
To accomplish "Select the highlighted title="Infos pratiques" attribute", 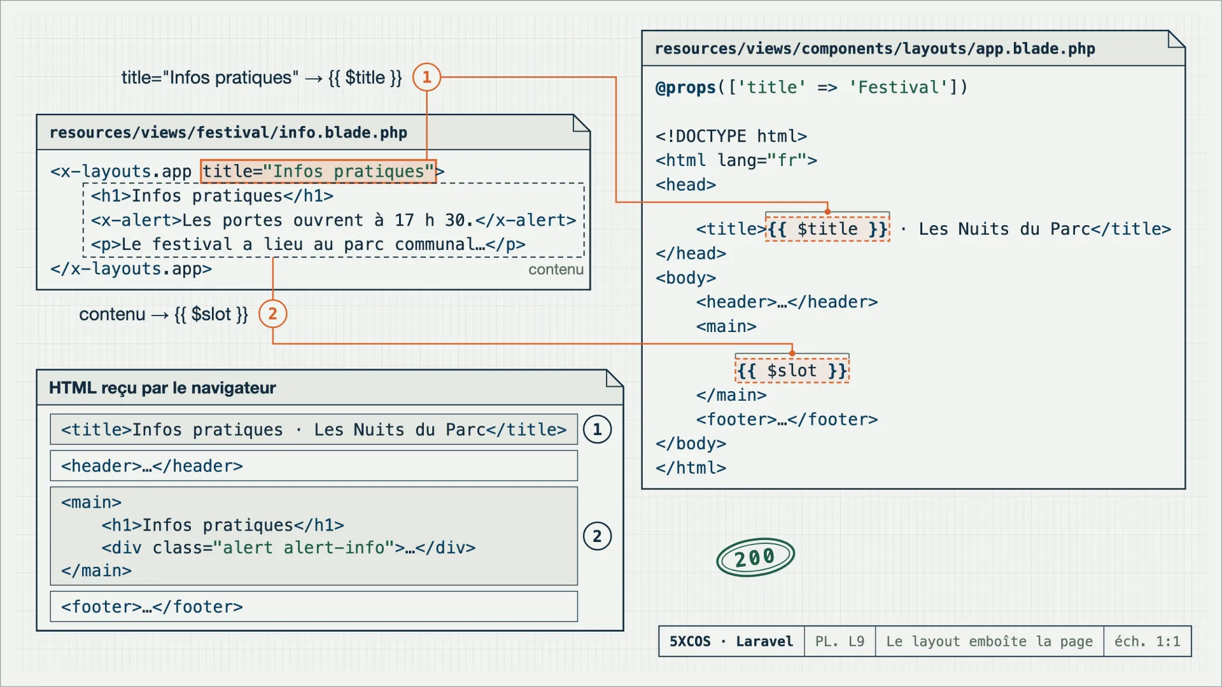I will pyautogui.click(x=318, y=171).
